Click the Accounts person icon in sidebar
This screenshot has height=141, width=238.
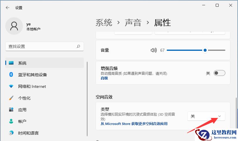click(11, 121)
